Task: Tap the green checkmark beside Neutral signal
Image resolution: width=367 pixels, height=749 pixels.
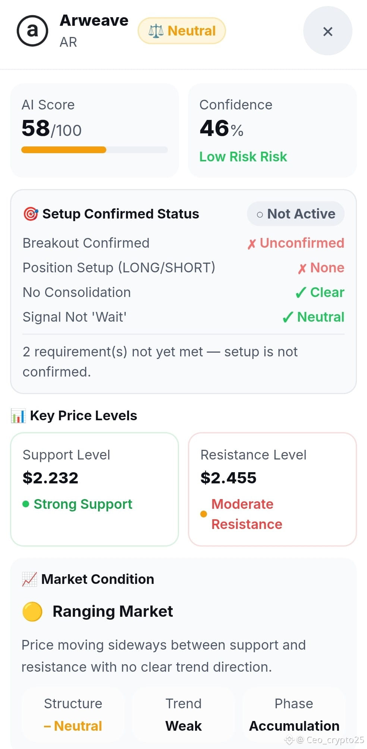Action: 288,317
